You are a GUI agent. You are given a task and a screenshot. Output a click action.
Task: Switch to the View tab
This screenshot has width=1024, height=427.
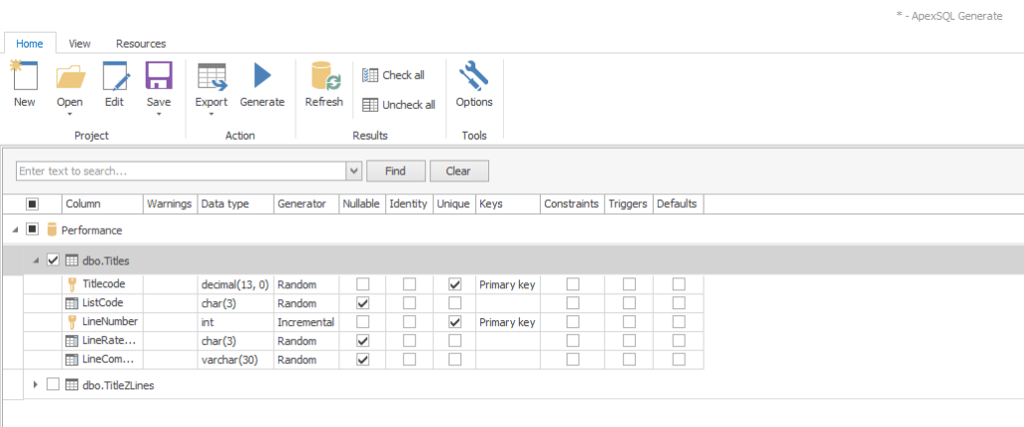point(80,44)
